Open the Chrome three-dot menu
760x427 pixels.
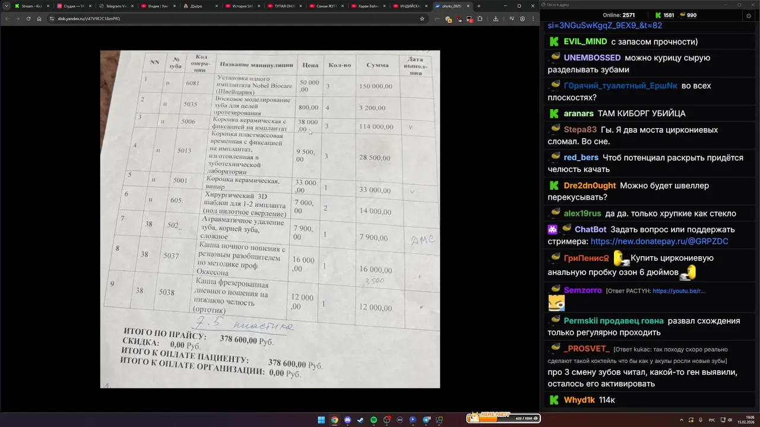pyautogui.click(x=533, y=18)
